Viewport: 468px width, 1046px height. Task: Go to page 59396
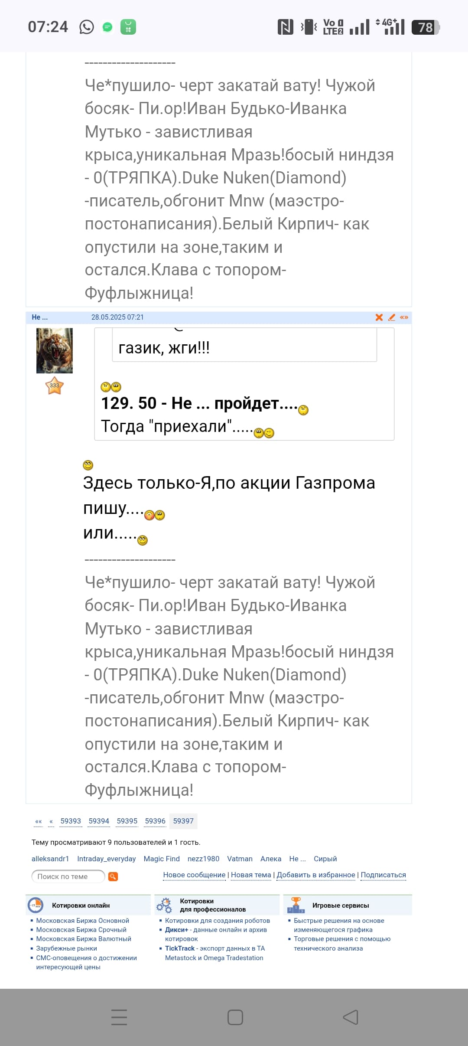click(155, 821)
